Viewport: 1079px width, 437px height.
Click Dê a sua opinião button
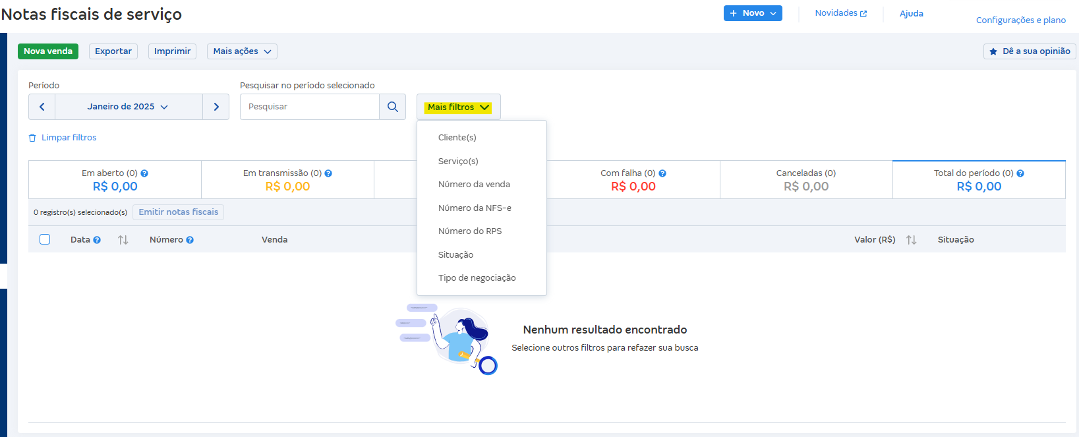[x=1030, y=51]
